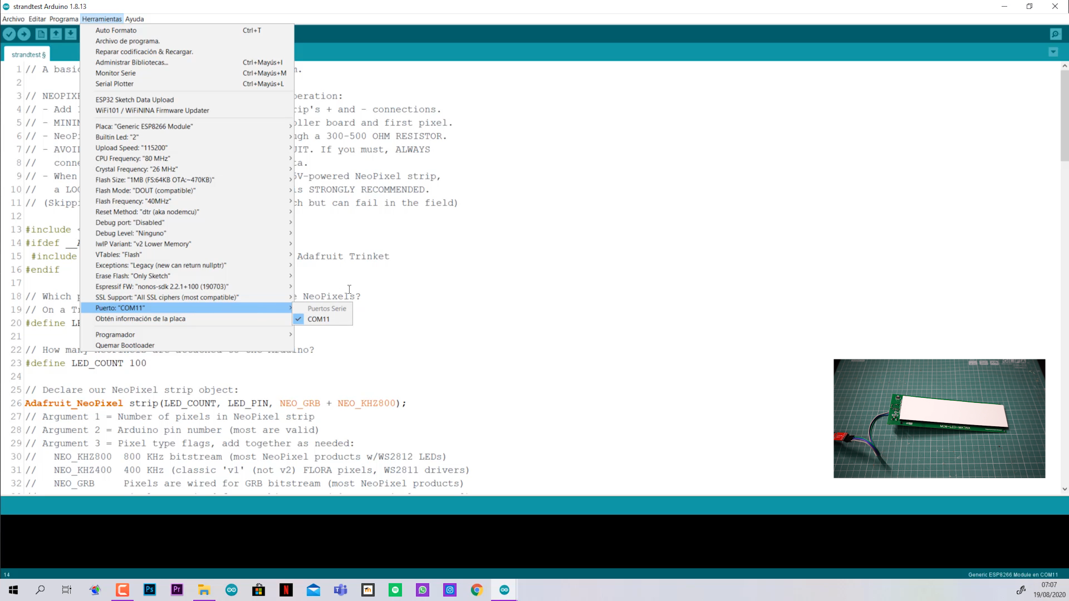
Task: Click the Serial Plotter icon
Action: (x=115, y=83)
